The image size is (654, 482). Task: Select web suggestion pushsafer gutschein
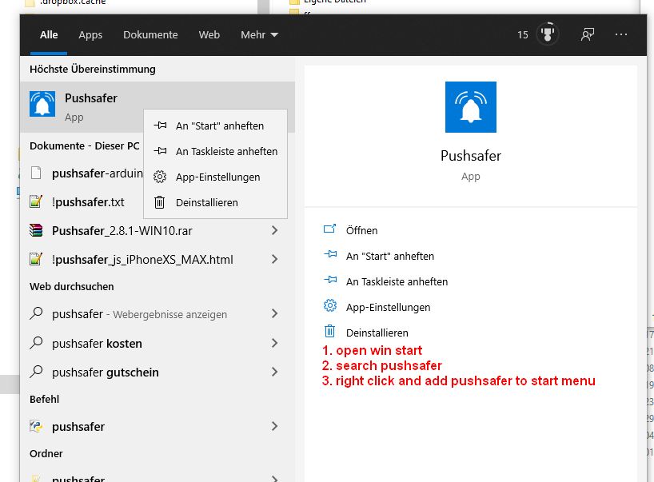pos(158,372)
